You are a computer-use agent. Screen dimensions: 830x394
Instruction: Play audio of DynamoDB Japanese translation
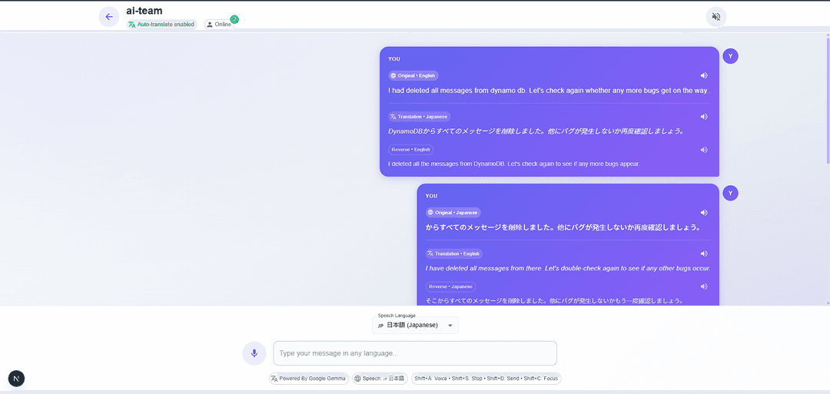pos(704,117)
